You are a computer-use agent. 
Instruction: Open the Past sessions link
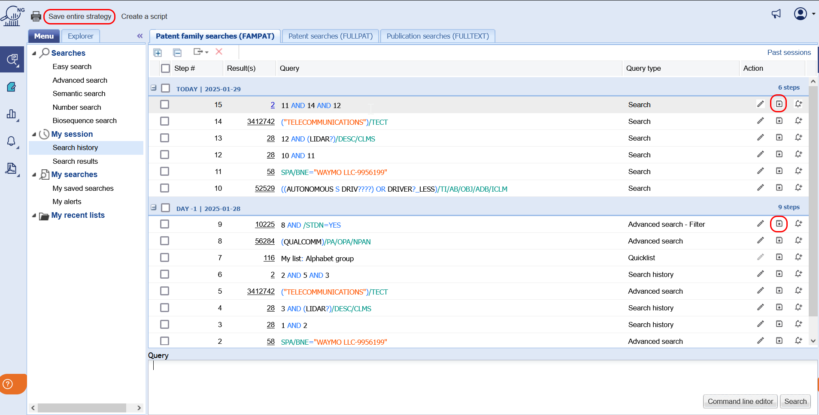(x=789, y=52)
